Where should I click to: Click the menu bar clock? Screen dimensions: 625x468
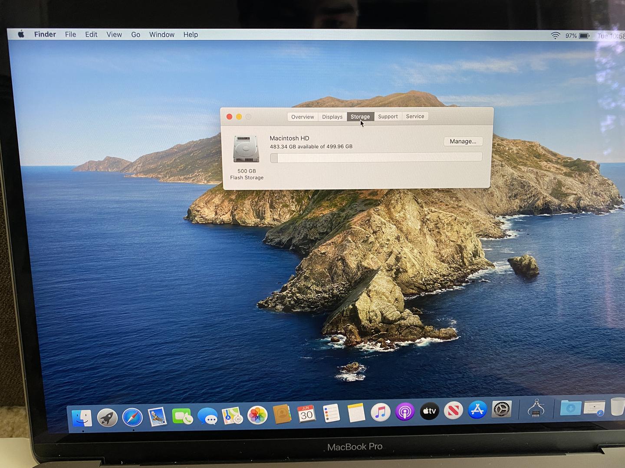(611, 36)
